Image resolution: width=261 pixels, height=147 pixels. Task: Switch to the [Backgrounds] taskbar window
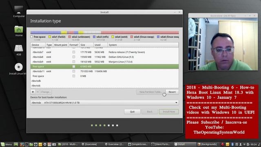[207, 144]
